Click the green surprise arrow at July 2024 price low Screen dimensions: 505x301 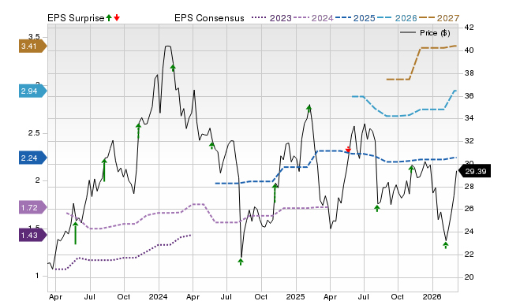point(241,262)
